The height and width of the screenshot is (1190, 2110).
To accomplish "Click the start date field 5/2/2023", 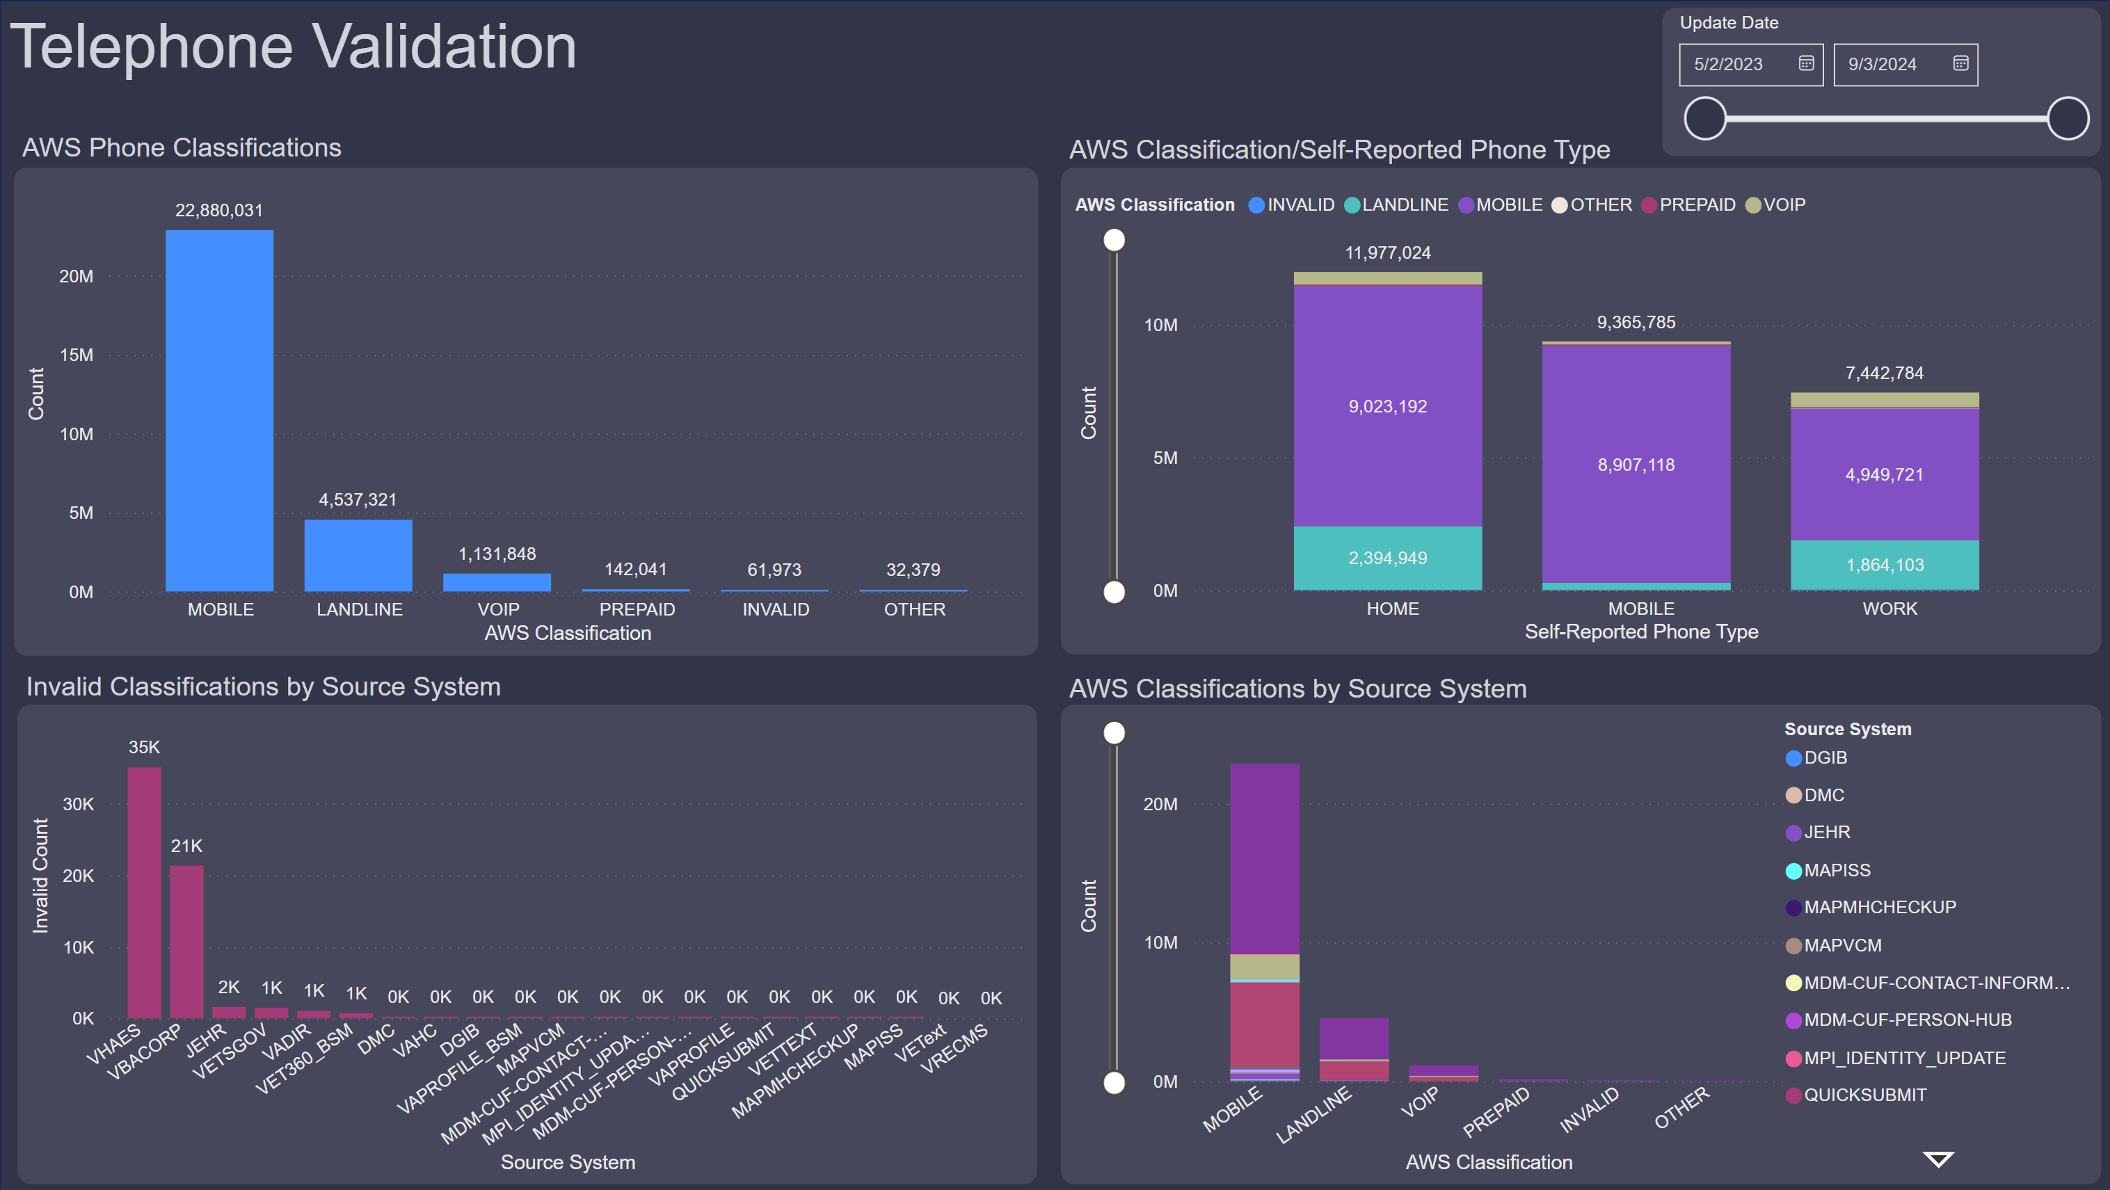I will point(1750,65).
